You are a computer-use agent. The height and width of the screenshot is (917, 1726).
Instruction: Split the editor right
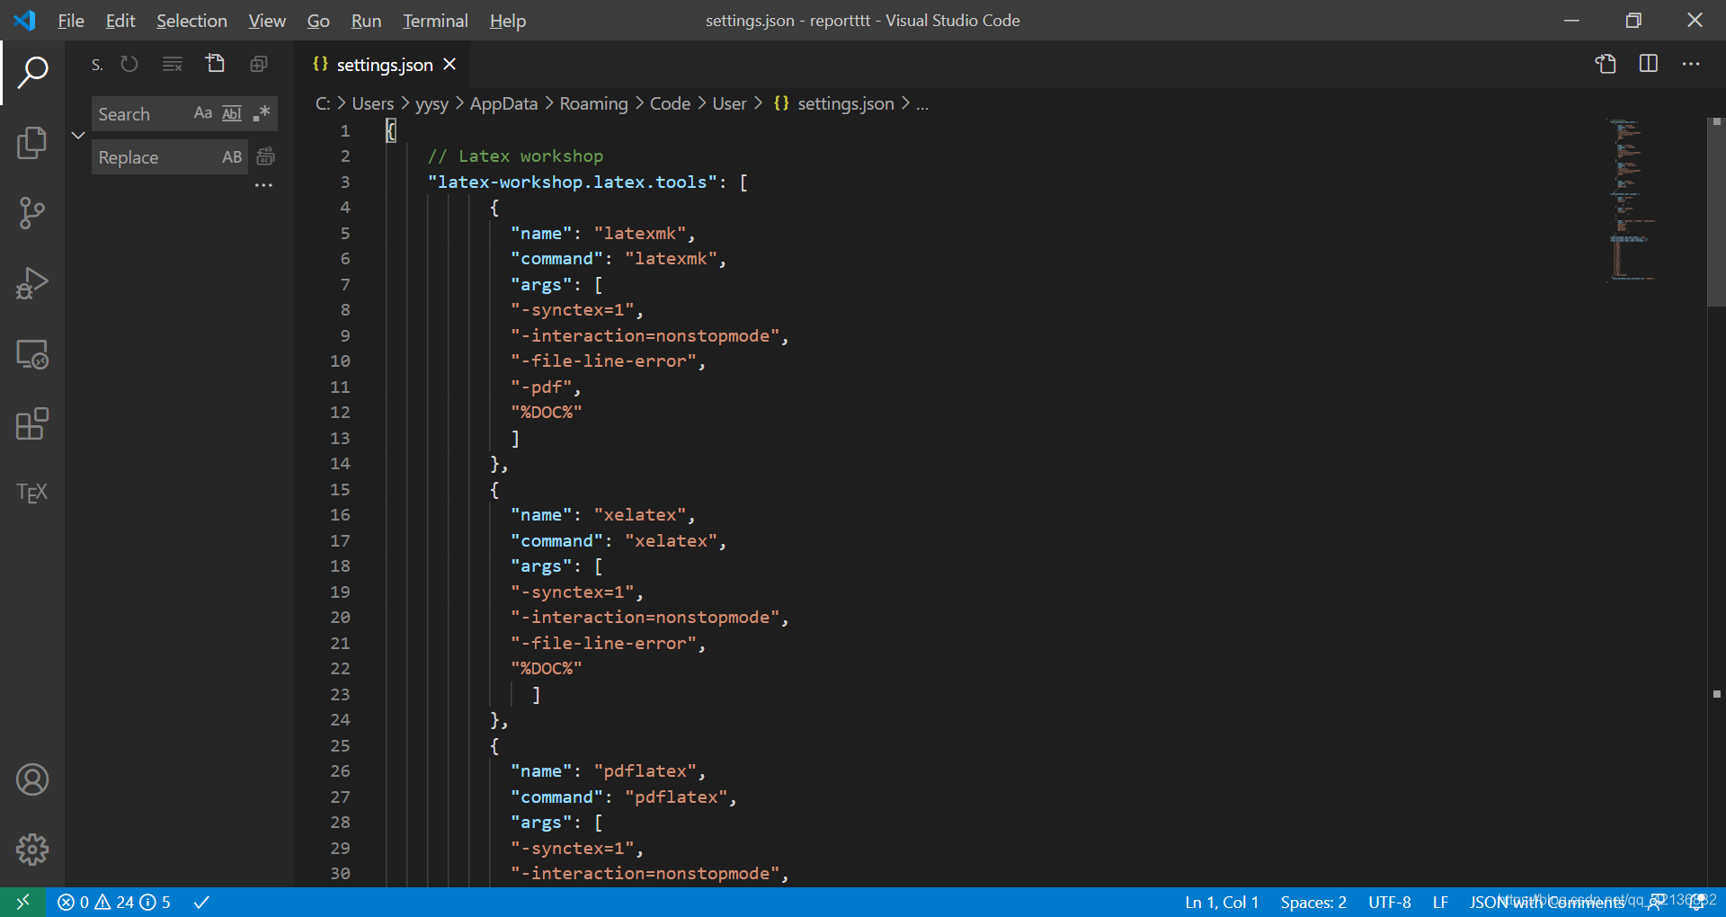click(x=1649, y=64)
